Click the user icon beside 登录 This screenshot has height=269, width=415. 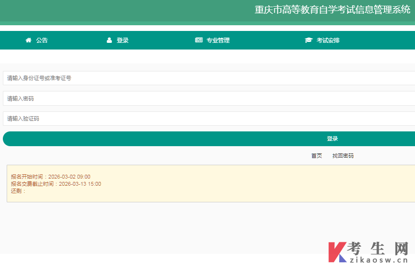pyautogui.click(x=109, y=40)
